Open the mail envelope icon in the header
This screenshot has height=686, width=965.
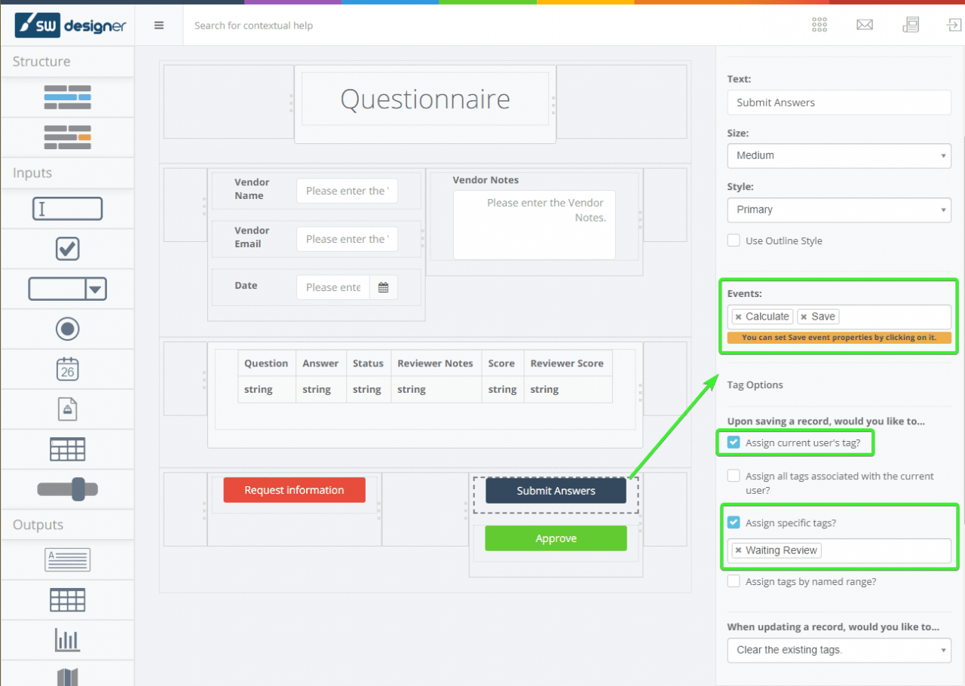point(865,24)
